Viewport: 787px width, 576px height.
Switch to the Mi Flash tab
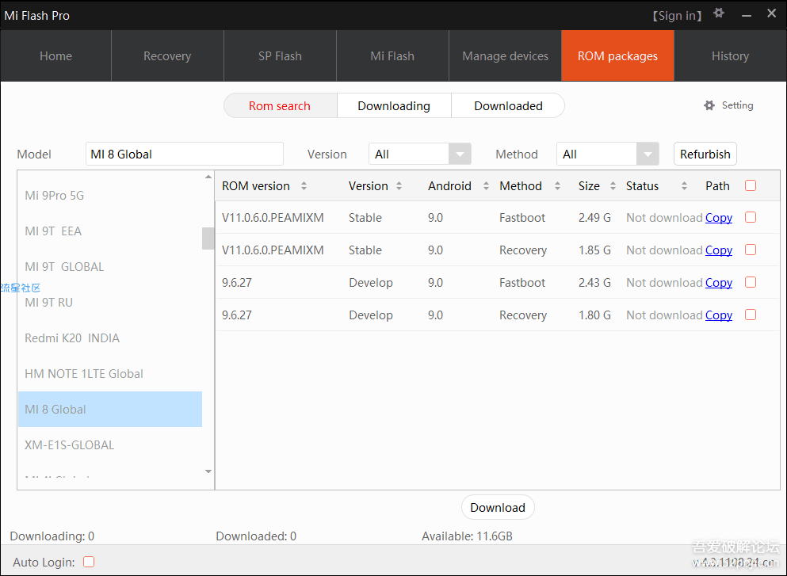click(392, 55)
